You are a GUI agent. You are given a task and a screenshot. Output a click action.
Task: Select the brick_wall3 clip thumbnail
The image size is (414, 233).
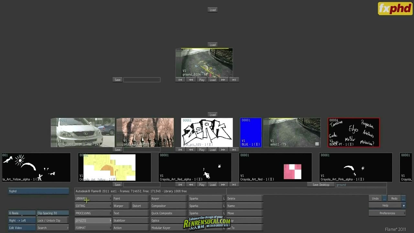click(x=145, y=132)
